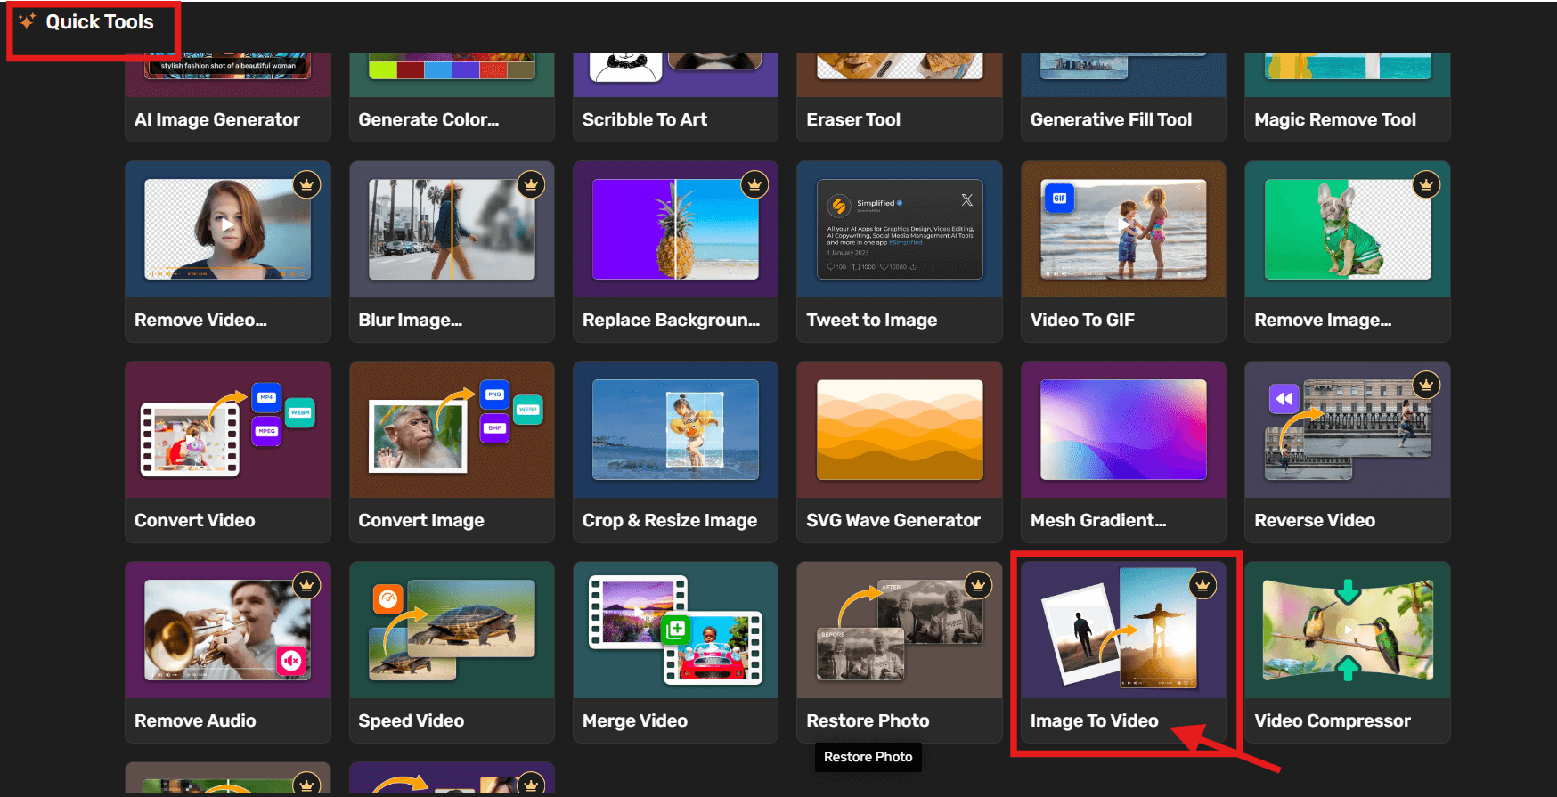Click the Image To Video label
Screen dimensions: 1557x797
[x=1095, y=720]
